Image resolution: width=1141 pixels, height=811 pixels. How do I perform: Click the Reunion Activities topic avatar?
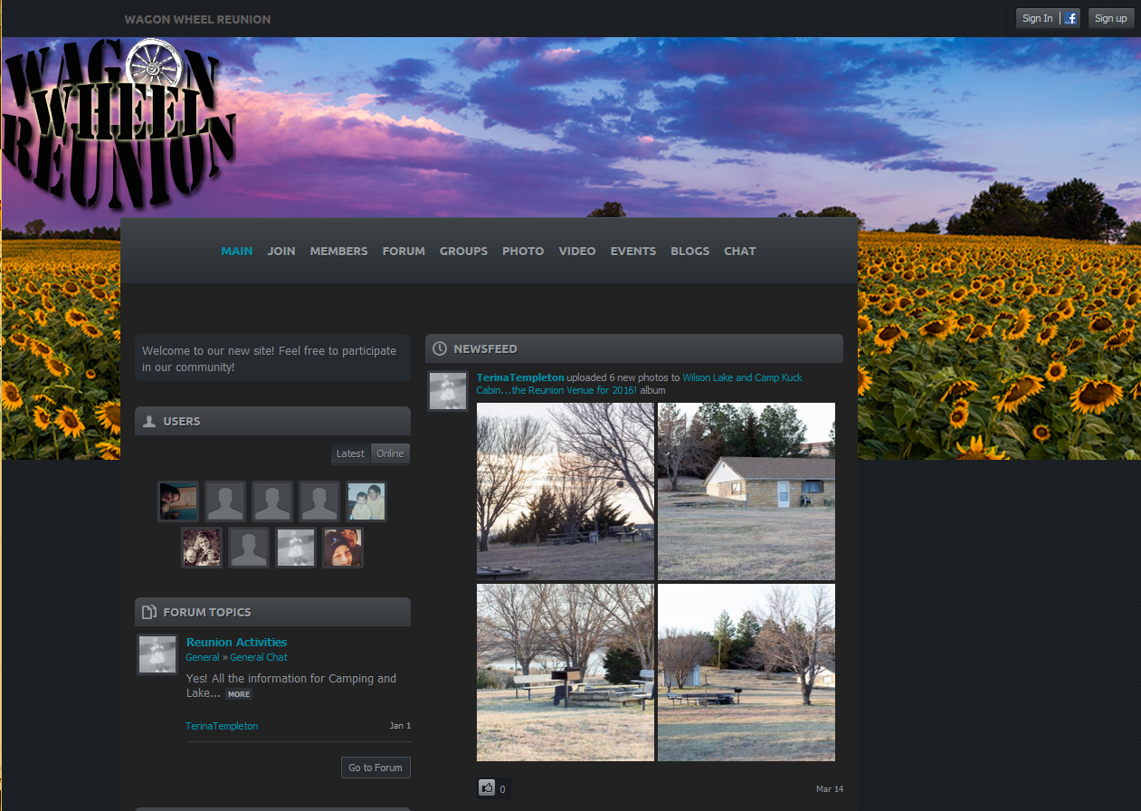[x=157, y=654]
